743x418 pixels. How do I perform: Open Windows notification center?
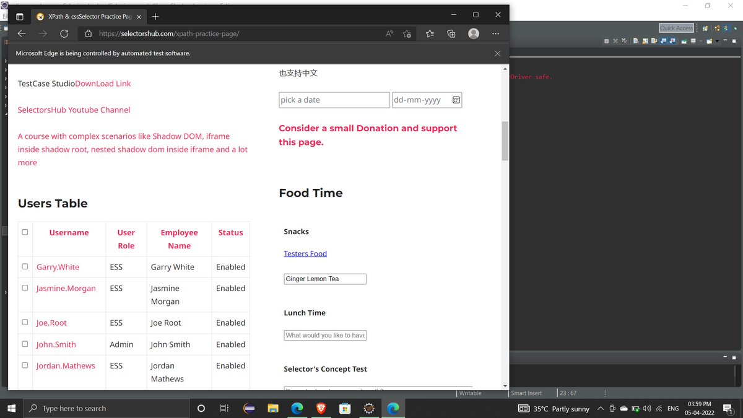click(x=728, y=409)
